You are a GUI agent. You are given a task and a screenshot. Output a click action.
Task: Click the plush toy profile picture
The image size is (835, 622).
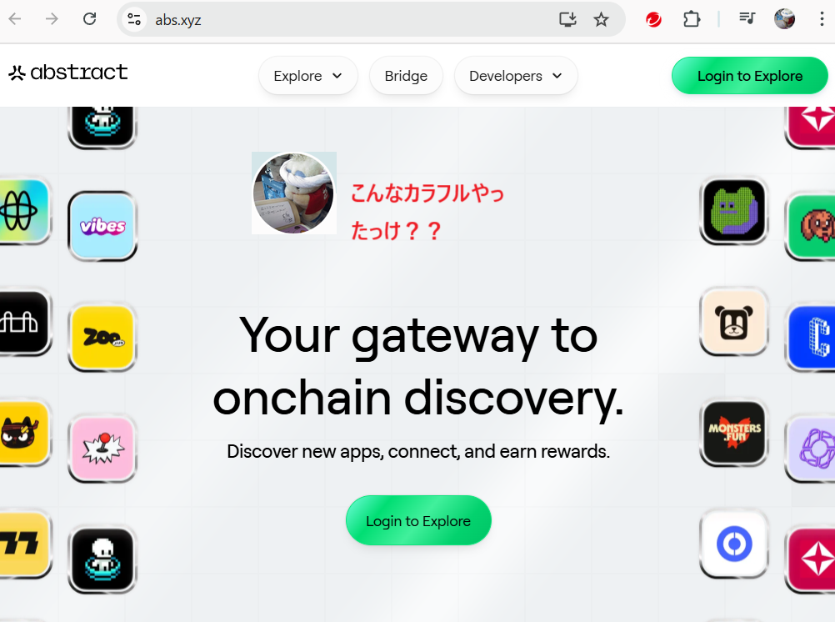pos(294,193)
